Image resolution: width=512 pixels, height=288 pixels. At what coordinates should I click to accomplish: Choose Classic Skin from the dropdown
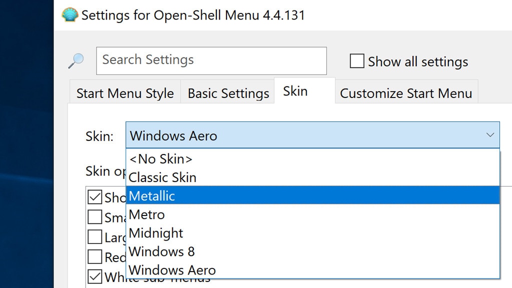[x=162, y=177]
